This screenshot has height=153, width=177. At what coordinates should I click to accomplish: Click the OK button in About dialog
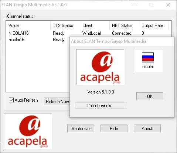(x=150, y=96)
